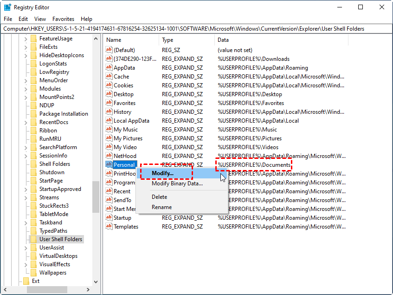
Task: Click the folder icon of Ext key
Action: [26, 281]
